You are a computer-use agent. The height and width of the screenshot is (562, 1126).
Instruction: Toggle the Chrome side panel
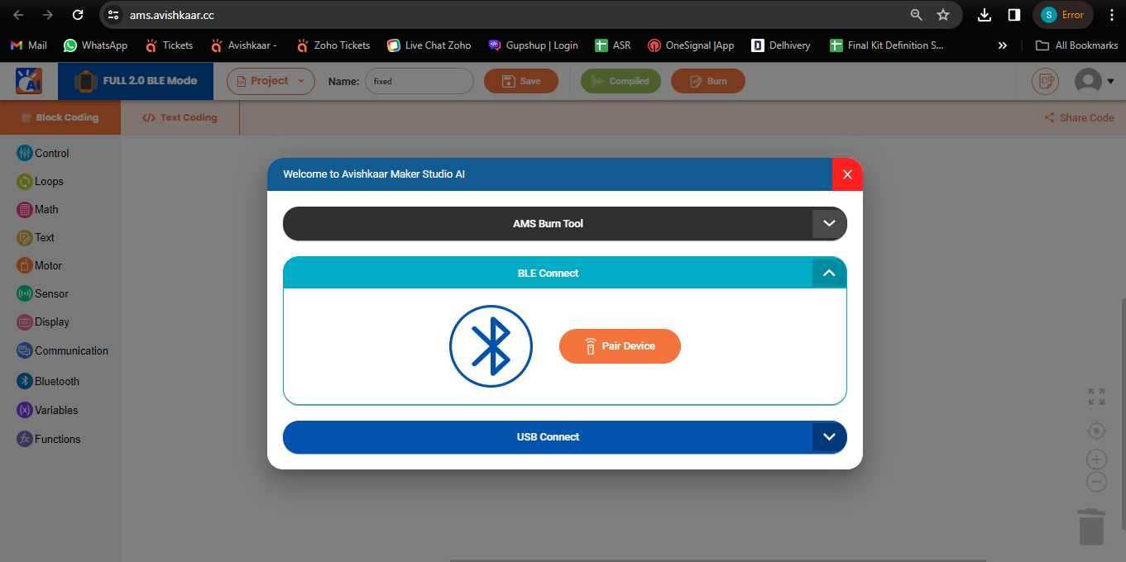(1013, 15)
